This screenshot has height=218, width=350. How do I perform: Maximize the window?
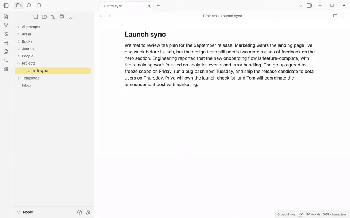(332, 5)
